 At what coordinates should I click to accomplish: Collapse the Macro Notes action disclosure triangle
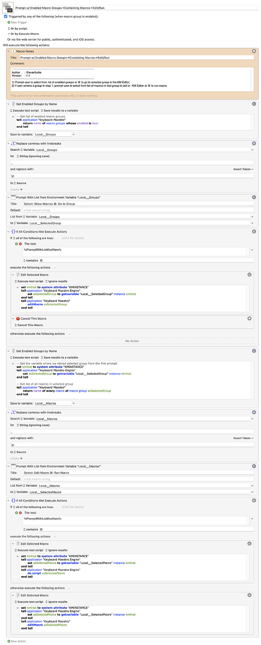point(9,51)
